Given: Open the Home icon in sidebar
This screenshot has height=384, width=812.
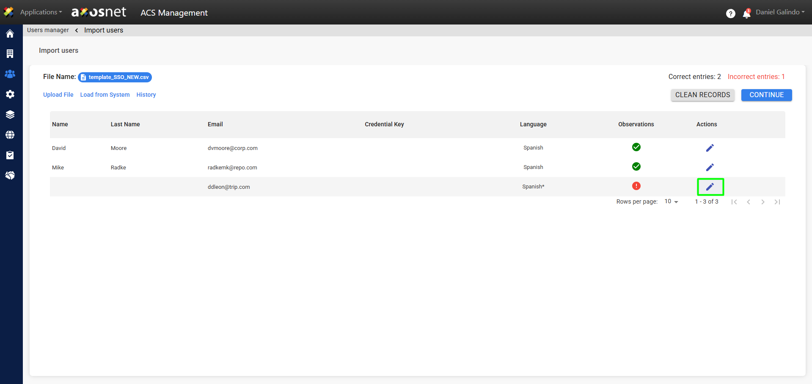Looking at the screenshot, I should (10, 34).
